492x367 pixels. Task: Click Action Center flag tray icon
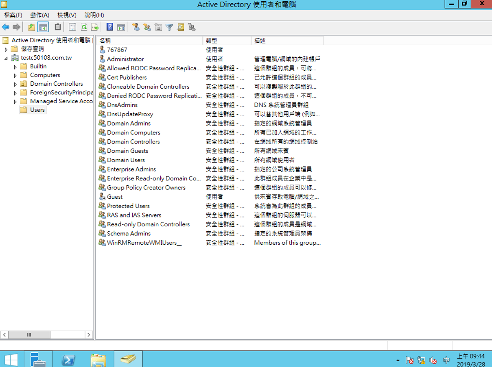tap(410, 360)
